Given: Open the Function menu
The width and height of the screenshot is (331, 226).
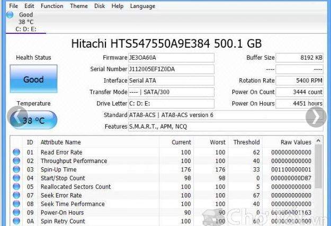Looking at the screenshot, I should [x=52, y=6].
